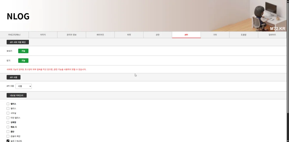Image resolution: width=289 pixels, height=142 pixels.
Task: Check the 김혜정 category checkbox
Action: click(x=8, y=122)
